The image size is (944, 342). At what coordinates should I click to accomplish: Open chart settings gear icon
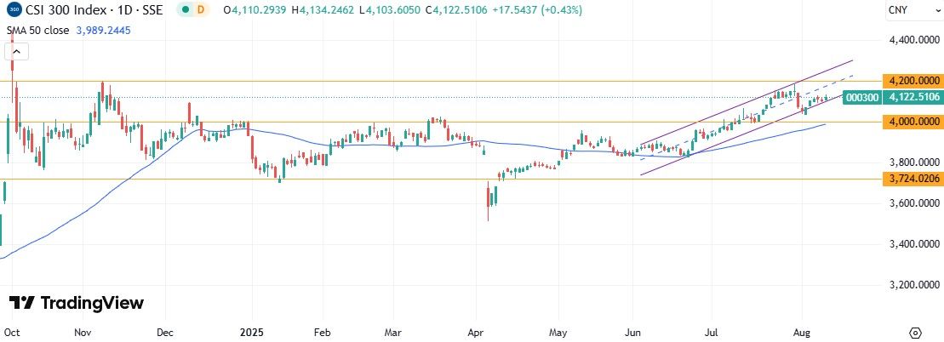click(x=916, y=332)
